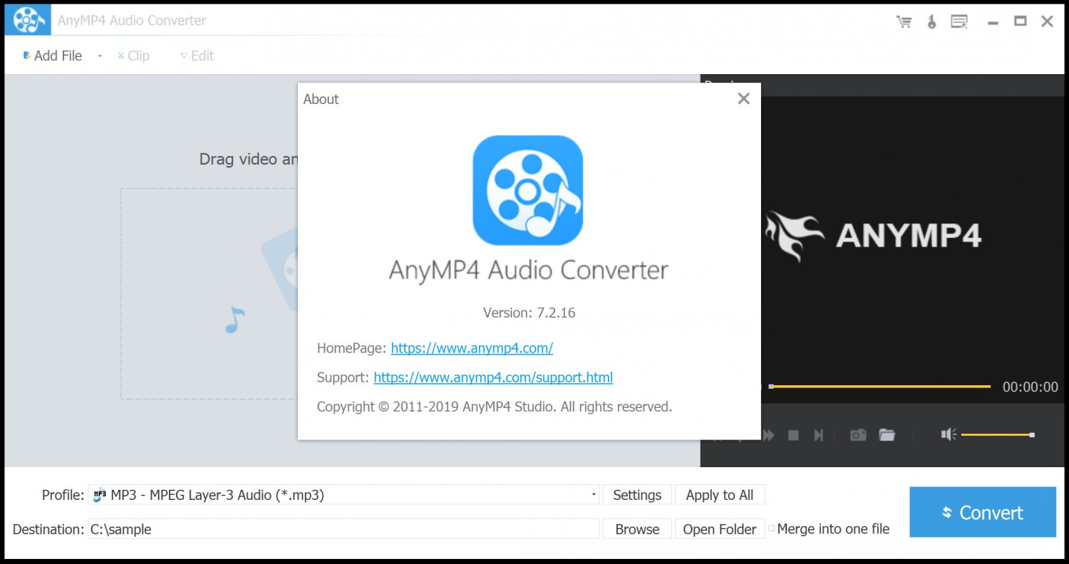Viewport: 1069px width, 564px height.
Task: Minimize the AnyMP4 window
Action: (x=993, y=22)
